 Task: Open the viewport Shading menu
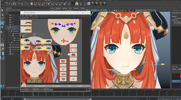(x=58, y=8)
